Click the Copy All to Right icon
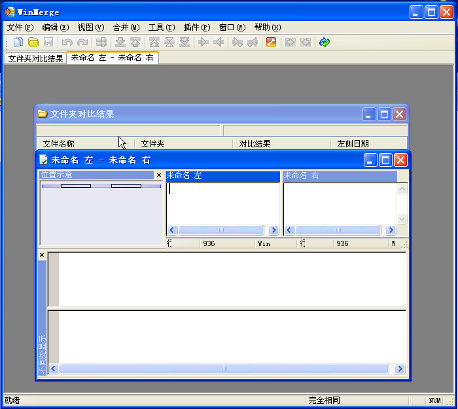The height and width of the screenshot is (409, 458). (291, 43)
